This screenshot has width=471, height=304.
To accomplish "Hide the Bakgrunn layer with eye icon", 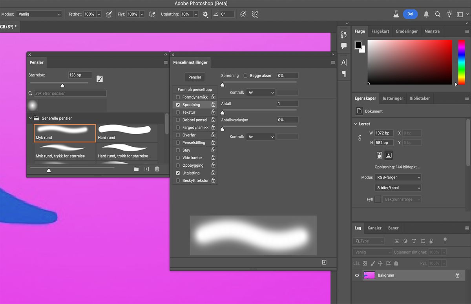I will tap(357, 275).
